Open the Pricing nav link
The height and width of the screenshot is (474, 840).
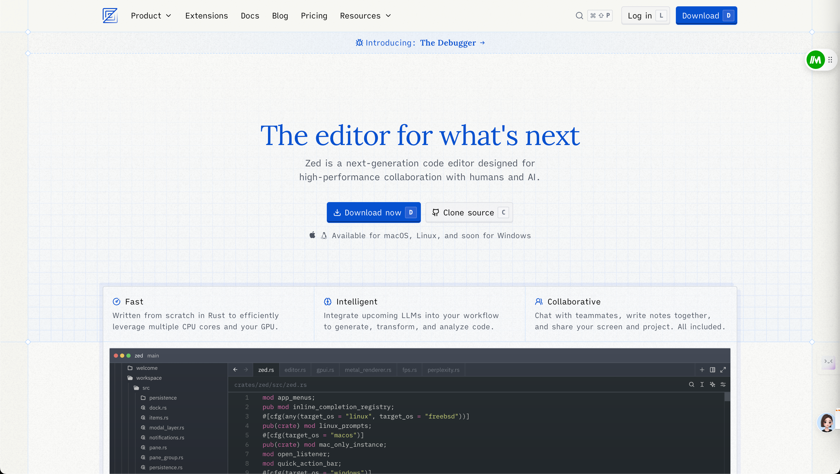coord(314,16)
